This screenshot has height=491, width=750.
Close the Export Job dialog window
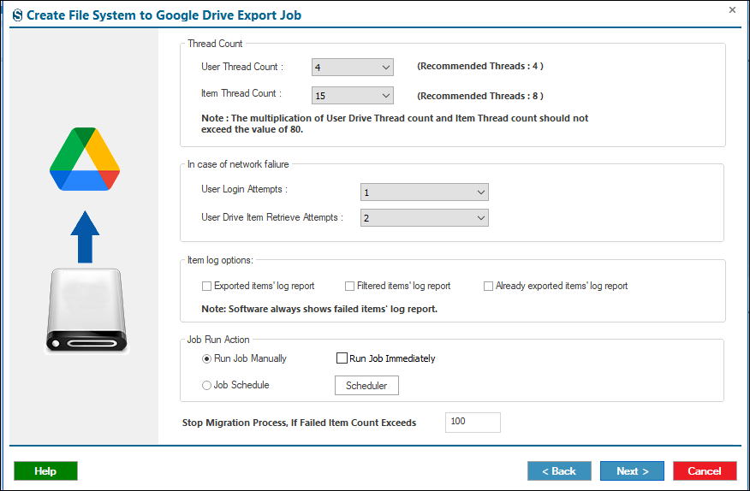(732, 9)
